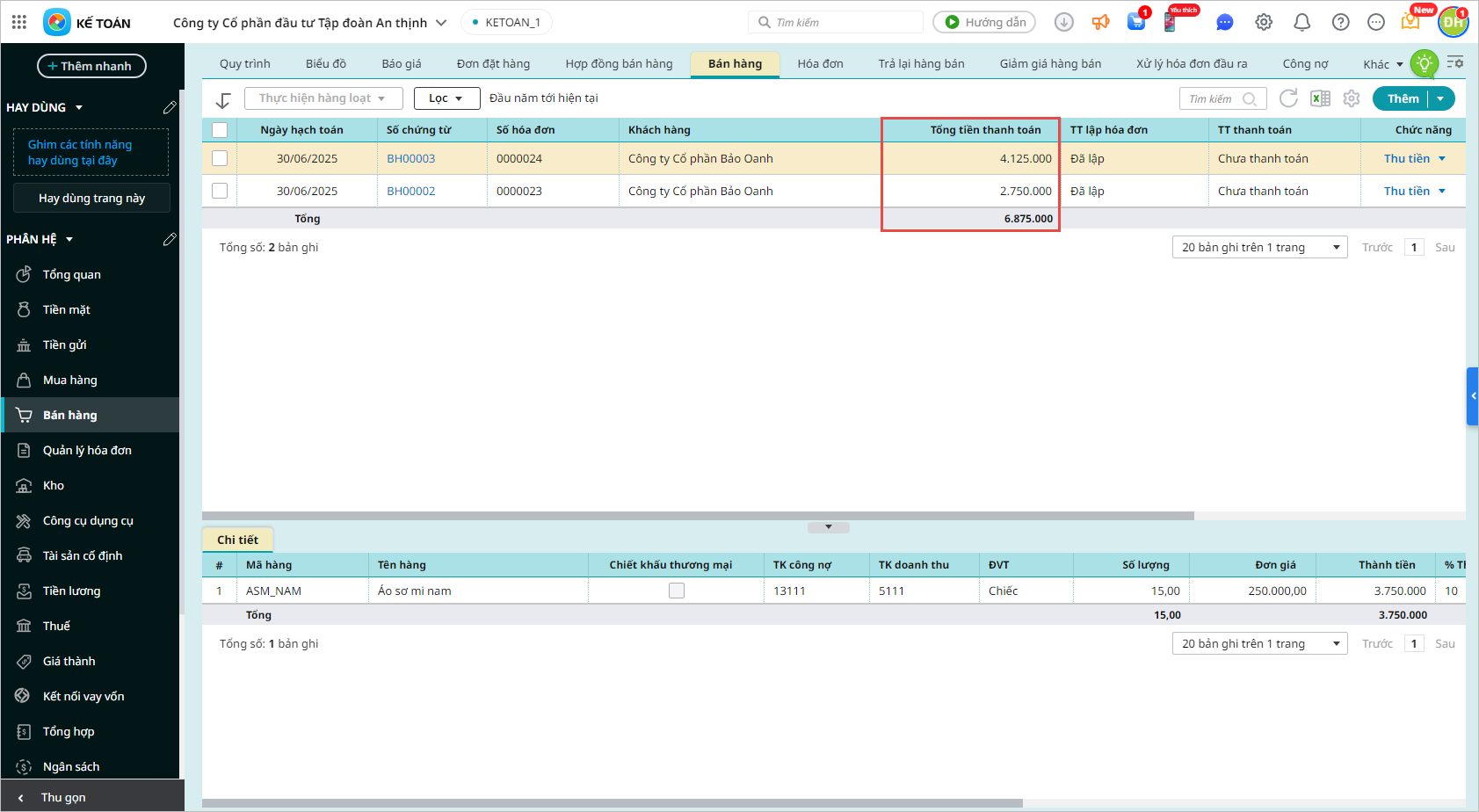
Task: Click the notification bell icon
Action: pos(1301,22)
